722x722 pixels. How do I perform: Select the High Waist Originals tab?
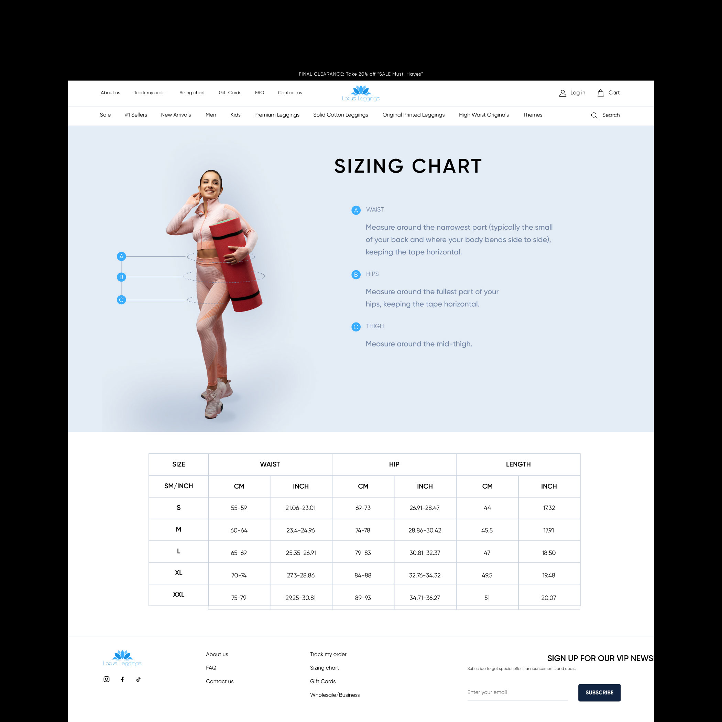(484, 115)
